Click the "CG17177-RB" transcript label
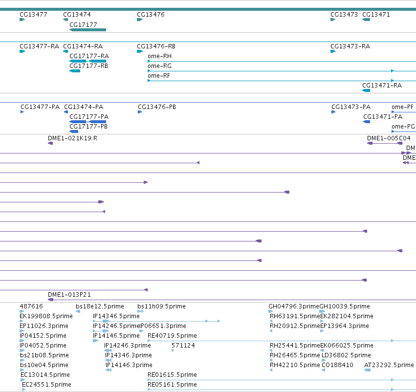Image resolution: width=416 pixels, height=392 pixels. pyautogui.click(x=88, y=66)
